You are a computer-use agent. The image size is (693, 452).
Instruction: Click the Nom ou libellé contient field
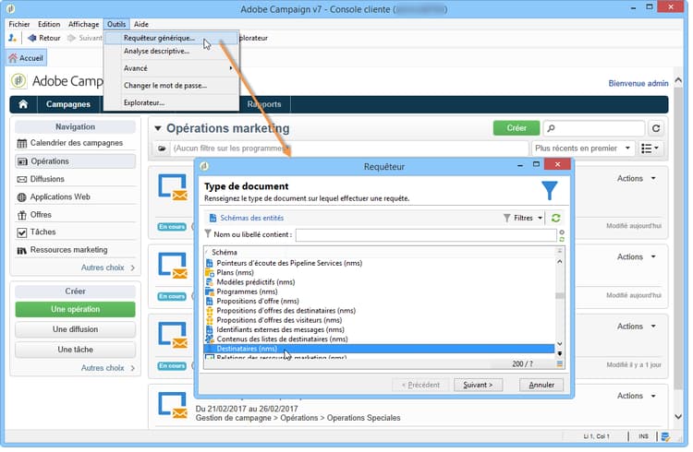pos(426,235)
